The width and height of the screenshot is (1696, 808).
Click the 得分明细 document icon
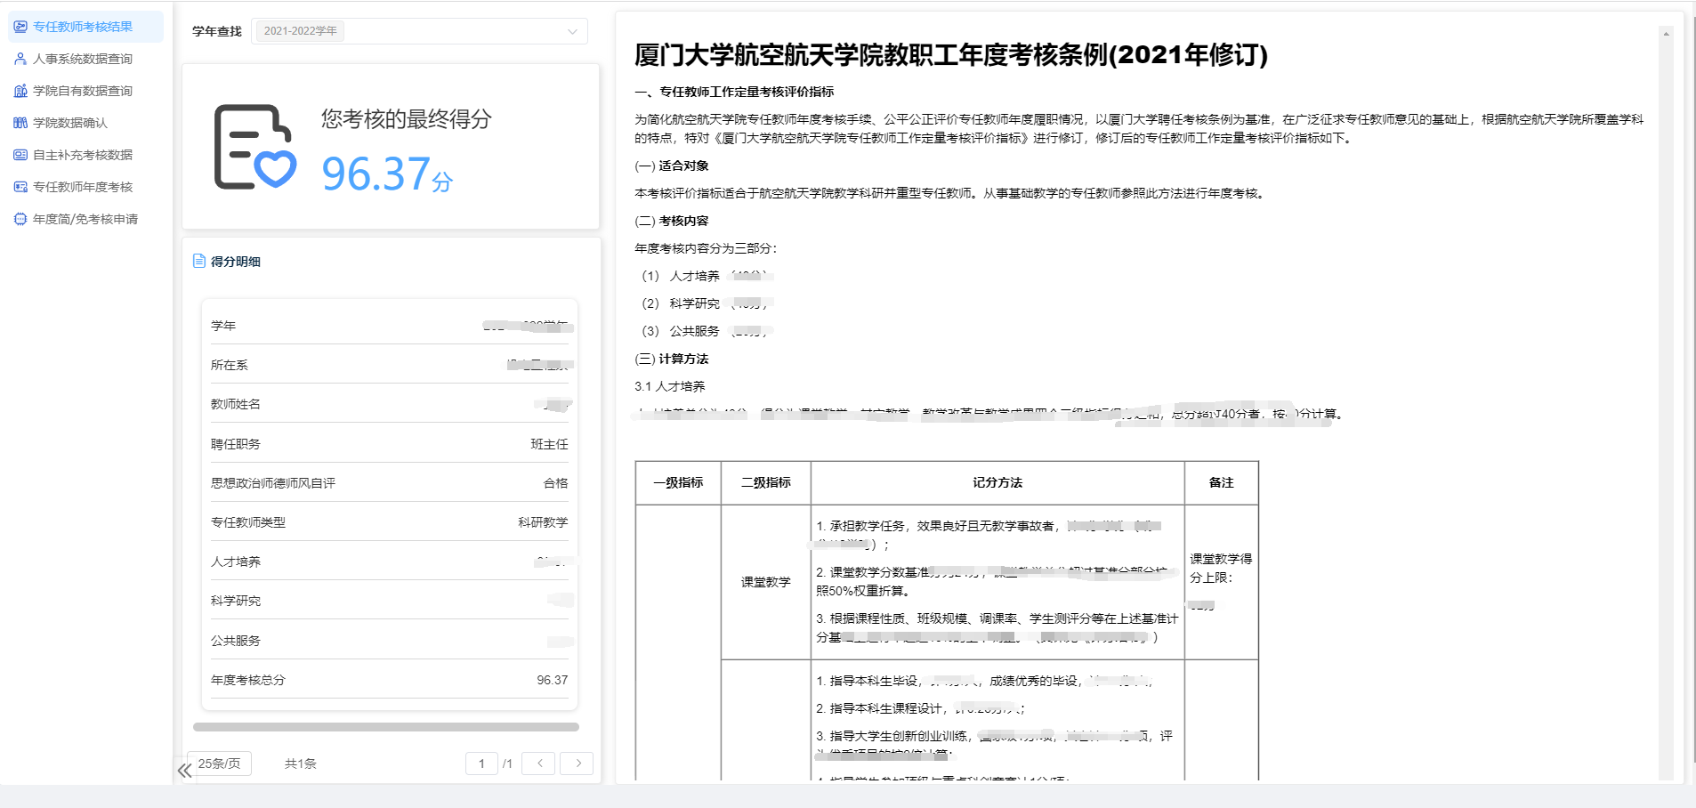coord(198,261)
